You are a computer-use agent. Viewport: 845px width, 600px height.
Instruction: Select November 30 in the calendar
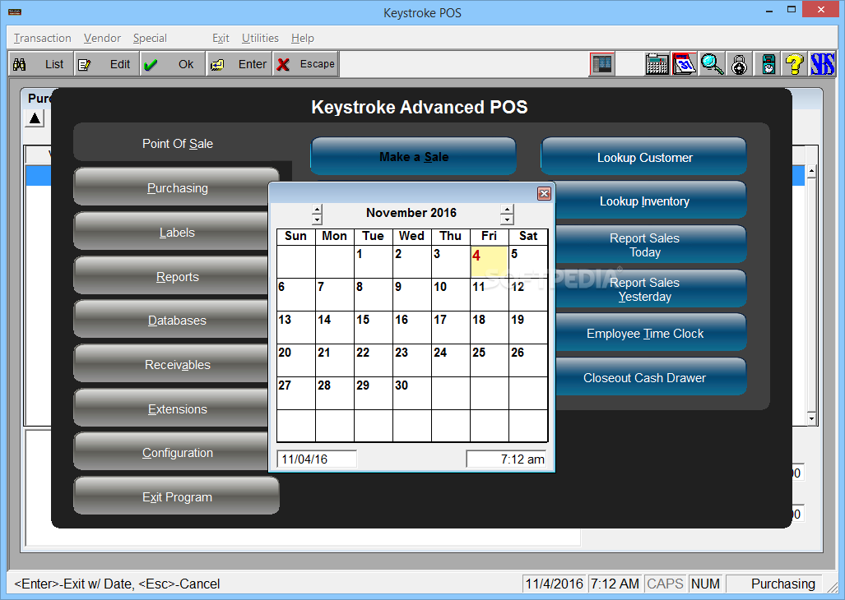coord(411,393)
